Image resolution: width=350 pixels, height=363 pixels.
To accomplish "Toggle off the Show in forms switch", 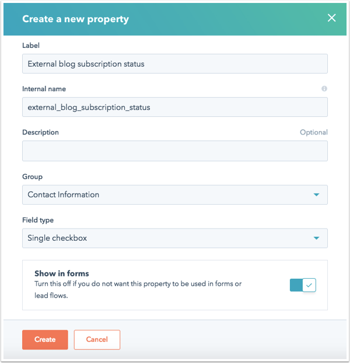I will [x=303, y=285].
